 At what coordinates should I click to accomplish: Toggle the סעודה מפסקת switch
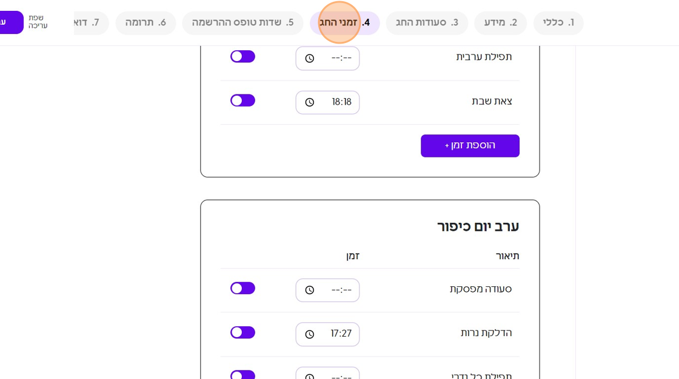(x=242, y=288)
